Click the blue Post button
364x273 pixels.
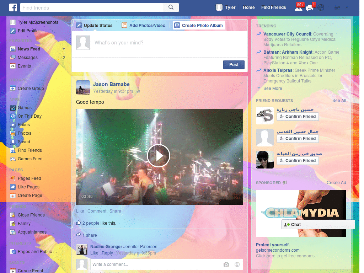coord(234,65)
